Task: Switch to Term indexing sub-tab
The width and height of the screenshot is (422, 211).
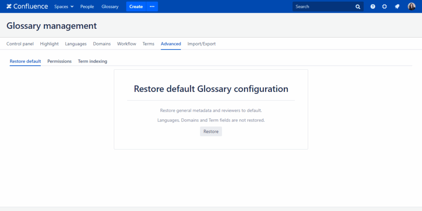Action: (x=92, y=61)
